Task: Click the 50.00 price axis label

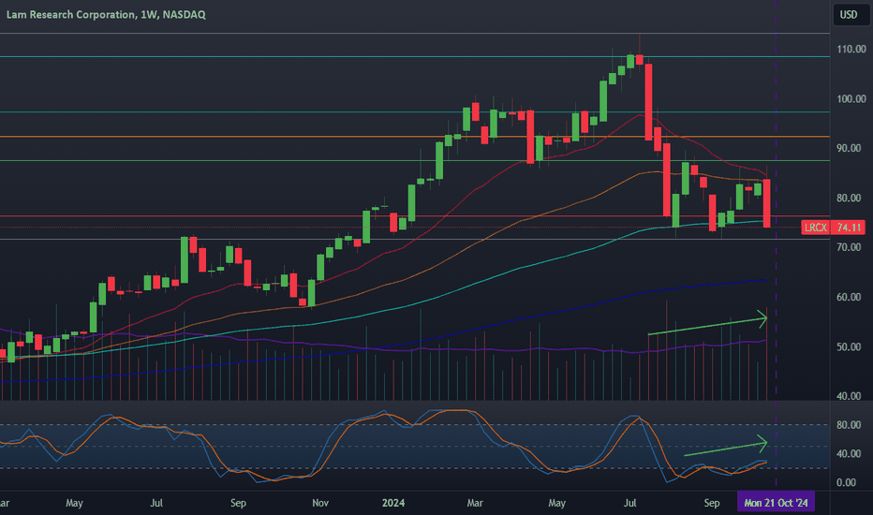Action: pos(849,346)
